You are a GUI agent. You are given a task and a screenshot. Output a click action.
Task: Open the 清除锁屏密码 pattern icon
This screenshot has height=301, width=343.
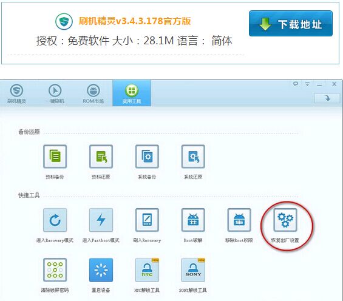click(x=55, y=270)
